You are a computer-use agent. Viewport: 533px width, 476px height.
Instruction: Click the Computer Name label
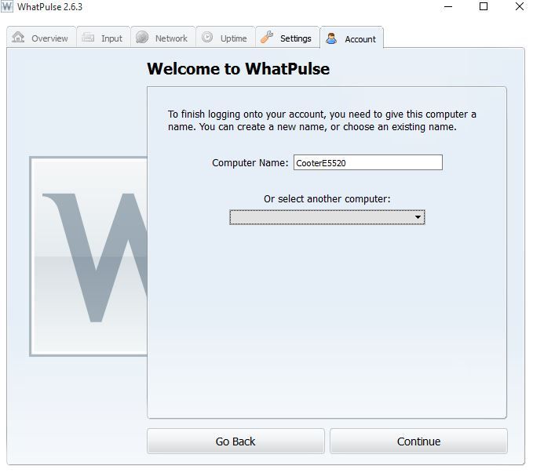pyautogui.click(x=250, y=162)
